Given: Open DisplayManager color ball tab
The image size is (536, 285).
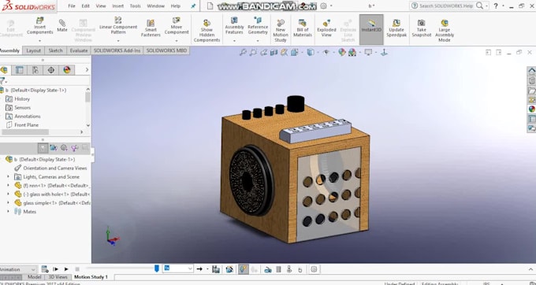Looking at the screenshot, I should click(x=67, y=70).
